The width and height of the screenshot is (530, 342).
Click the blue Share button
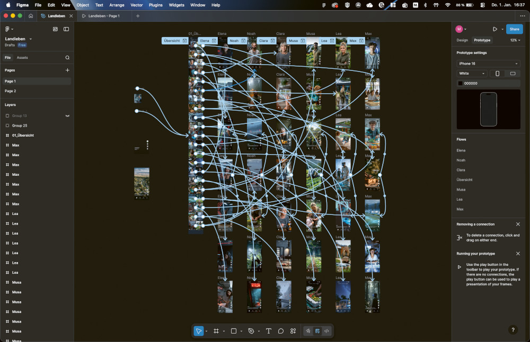point(514,29)
